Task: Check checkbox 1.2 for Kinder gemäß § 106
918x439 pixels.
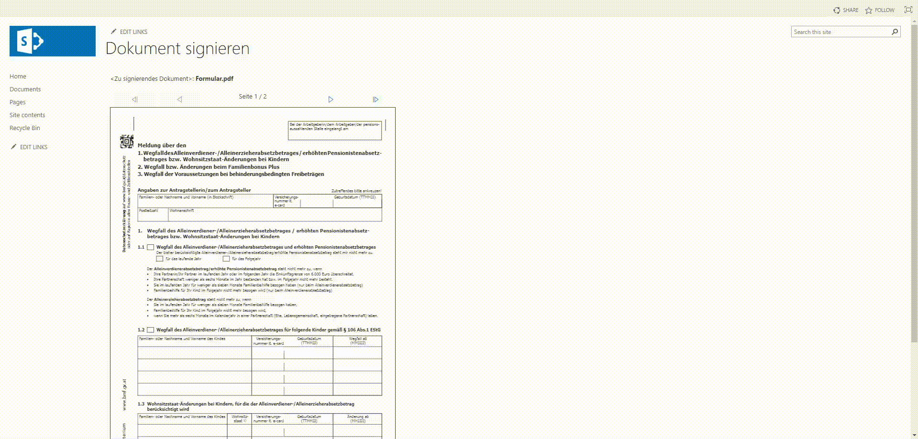Action: [x=151, y=329]
